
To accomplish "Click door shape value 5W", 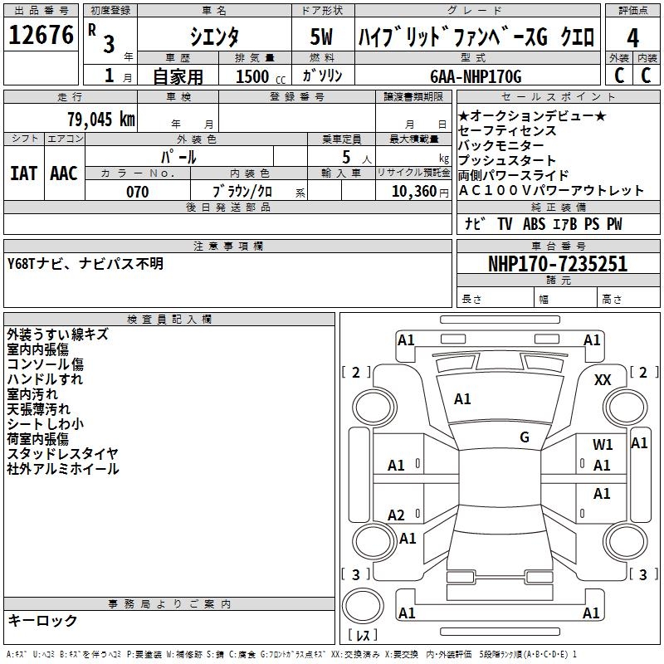I will tap(321, 37).
